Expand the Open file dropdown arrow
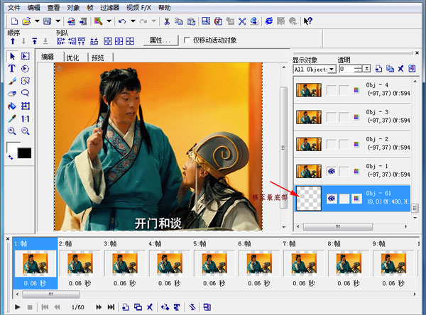This screenshot has height=315, width=426. point(37,21)
